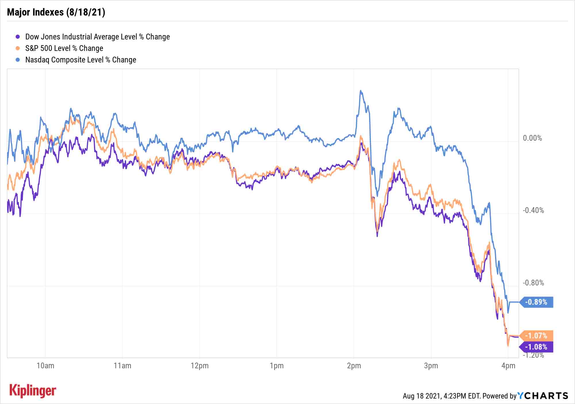Click the blue -0.89% value tag
The height and width of the screenshot is (404, 575).
tap(536, 302)
